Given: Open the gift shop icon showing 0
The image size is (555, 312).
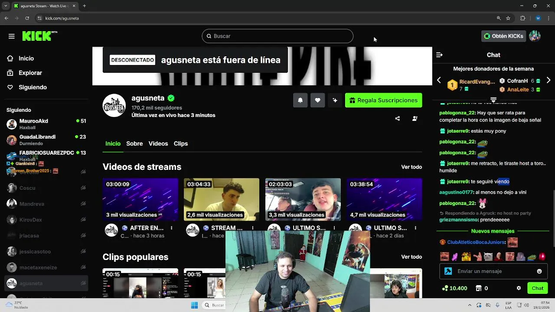Looking at the screenshot, I should [482, 288].
